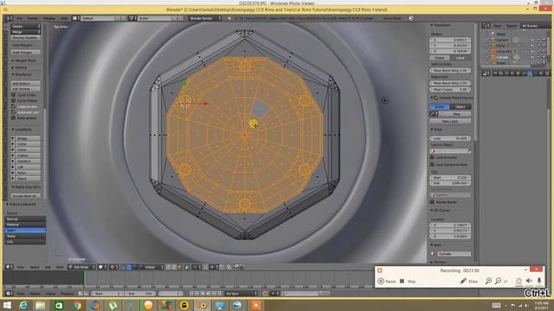This screenshot has height=311, width=554.
Task: Click the Remove Doubles button
Action: (26, 37)
